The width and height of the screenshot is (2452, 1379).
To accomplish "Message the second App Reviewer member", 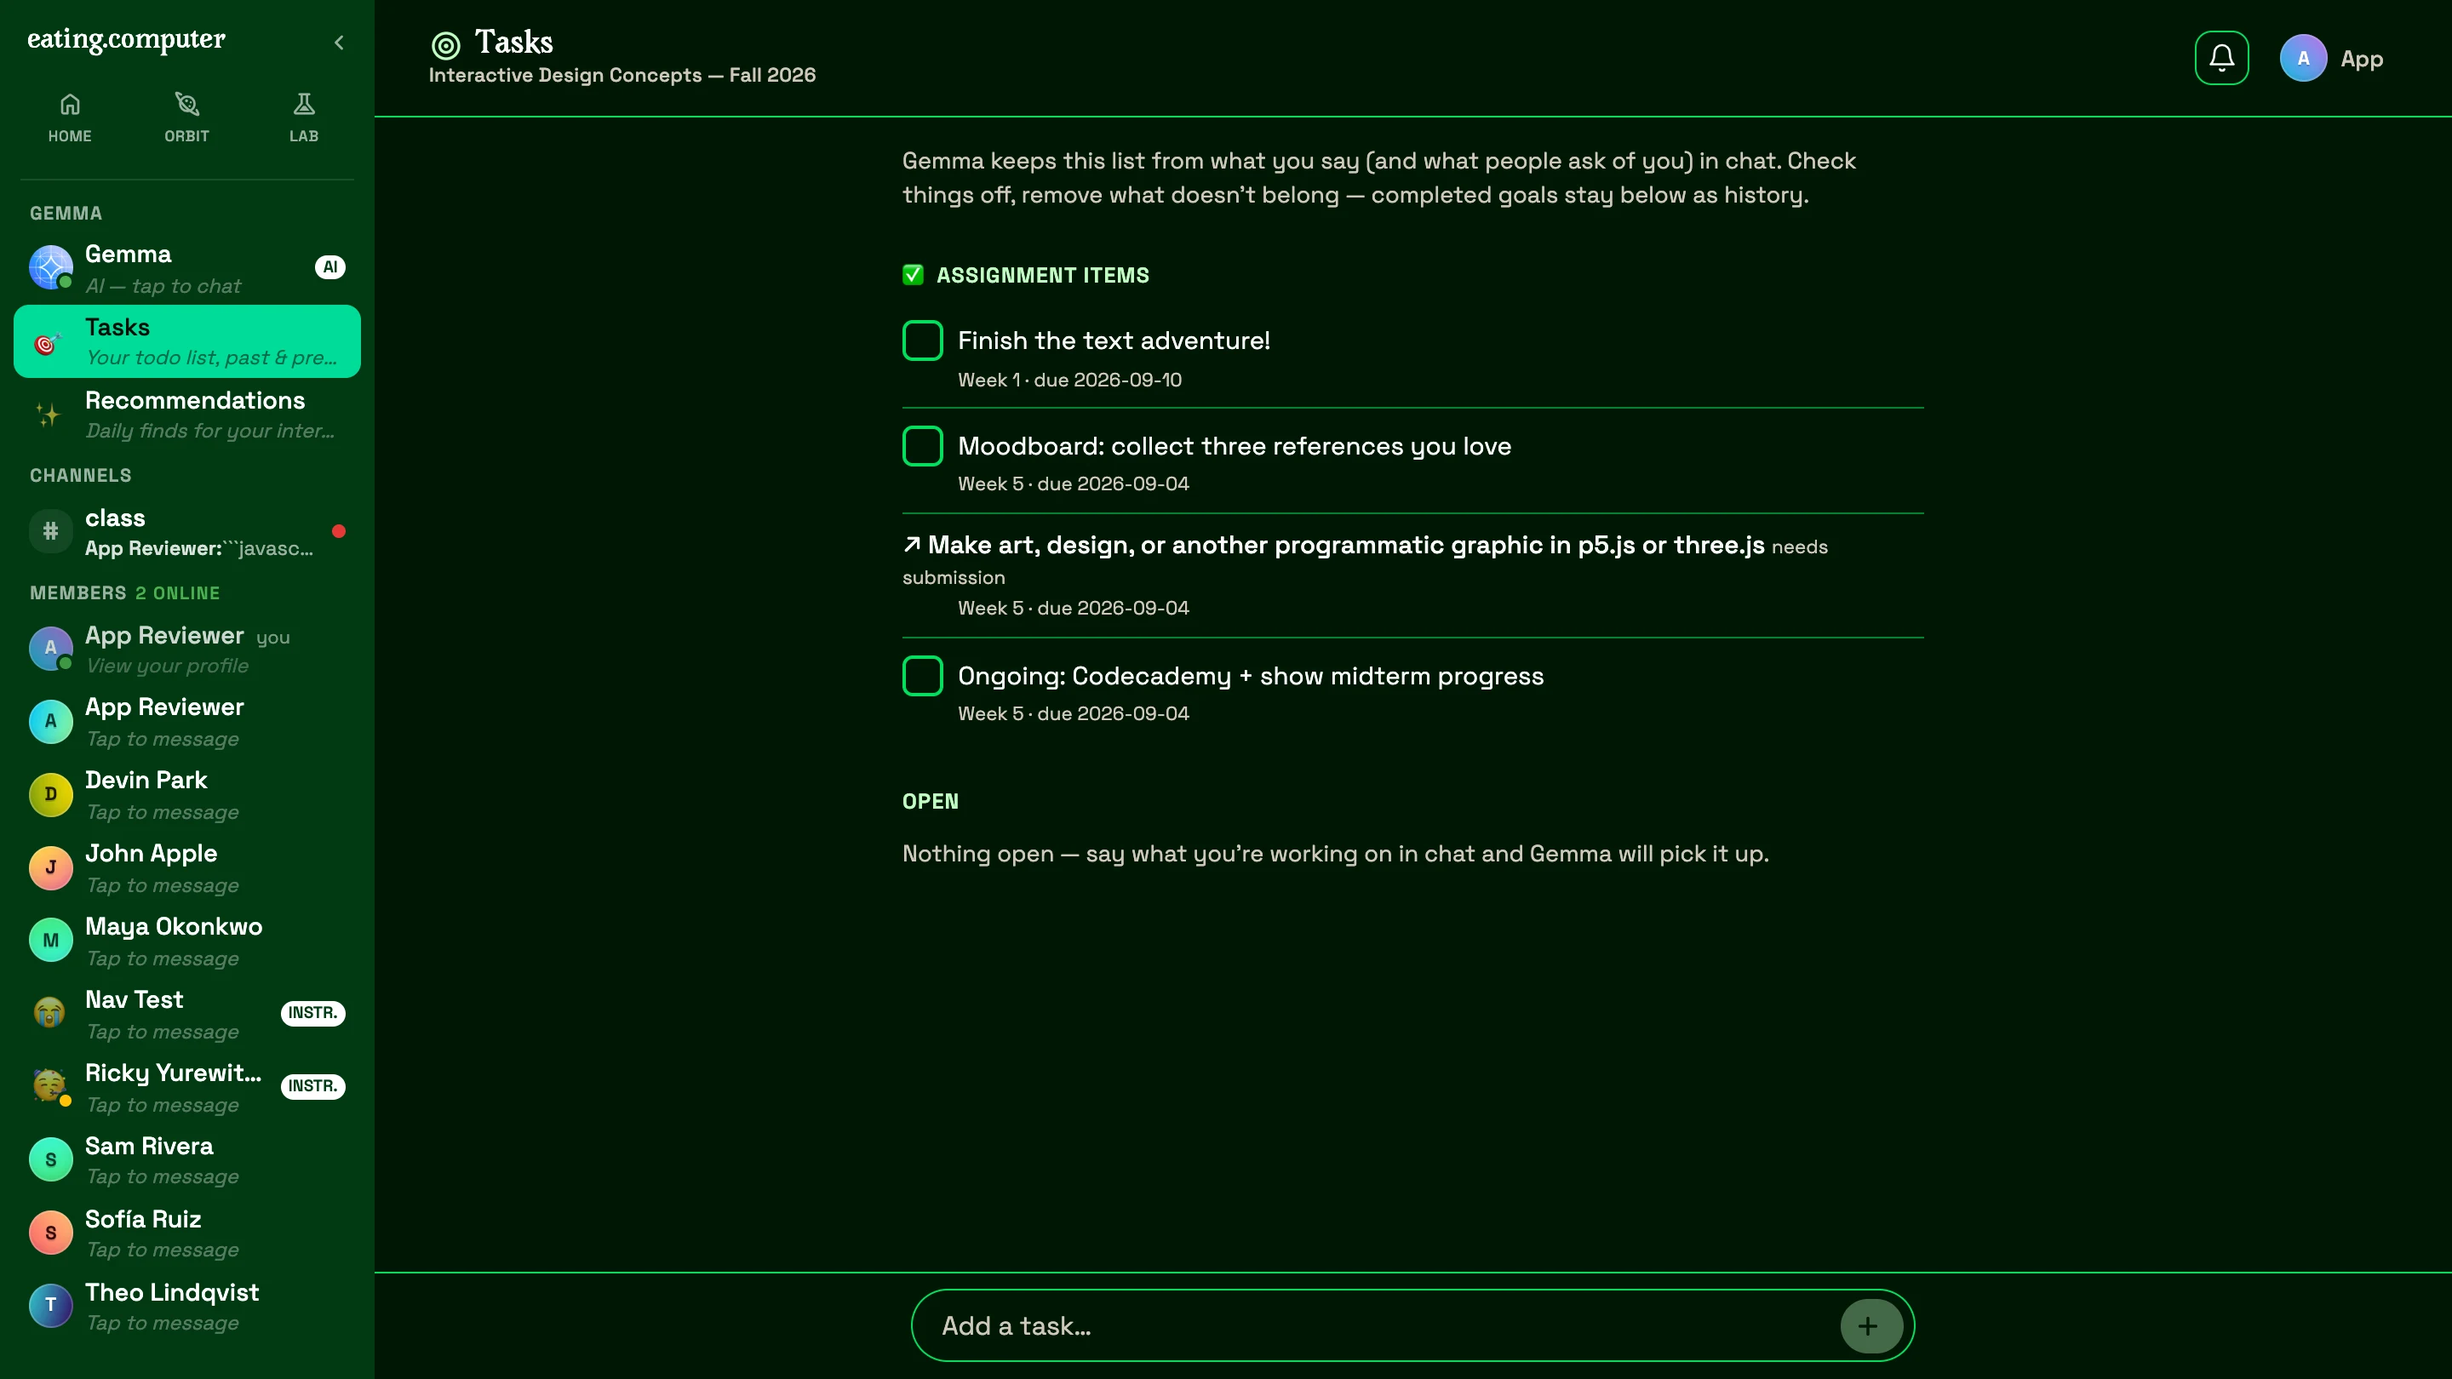I will (186, 723).
